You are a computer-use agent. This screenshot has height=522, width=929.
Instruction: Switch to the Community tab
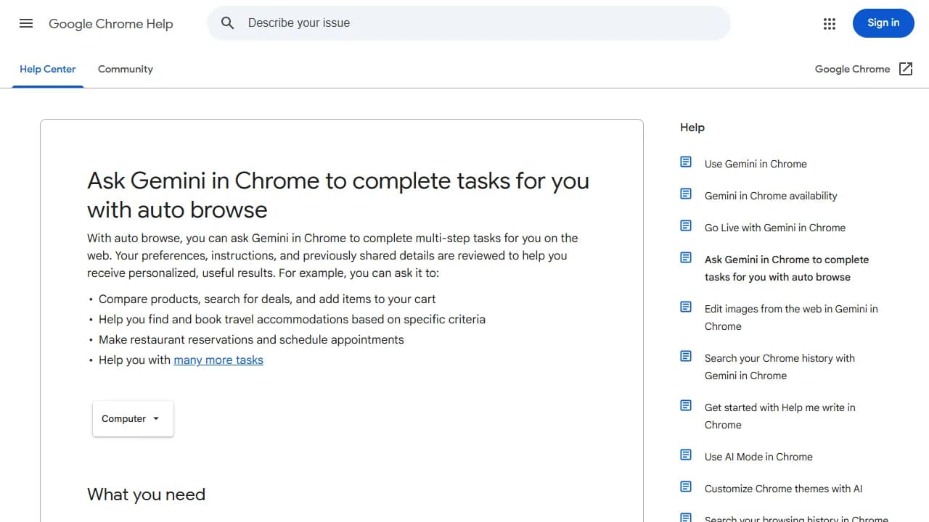[126, 69]
